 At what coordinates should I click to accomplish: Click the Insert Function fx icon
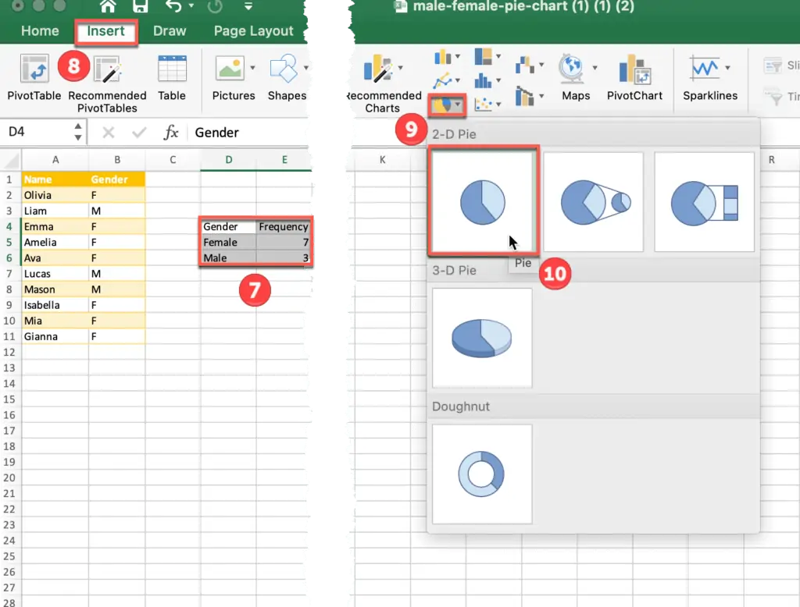point(171,133)
